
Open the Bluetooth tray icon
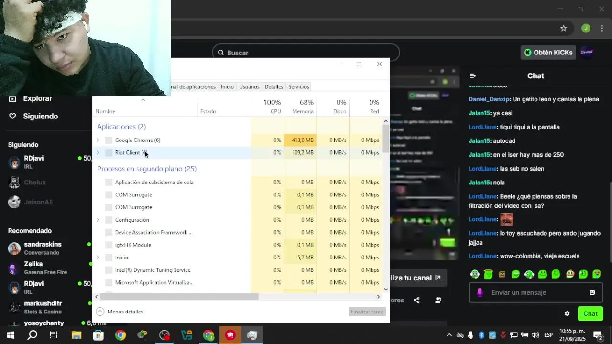coord(481,335)
